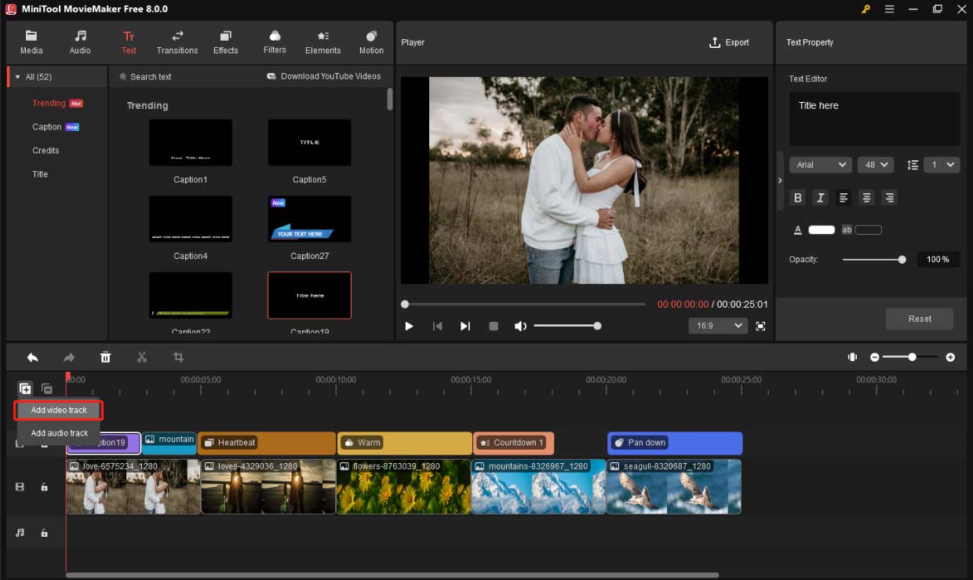Open the Audio tab

point(80,42)
